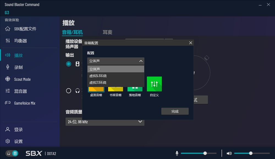Click the 完成 button to finish
The width and height of the screenshot is (275, 159).
(x=175, y=111)
